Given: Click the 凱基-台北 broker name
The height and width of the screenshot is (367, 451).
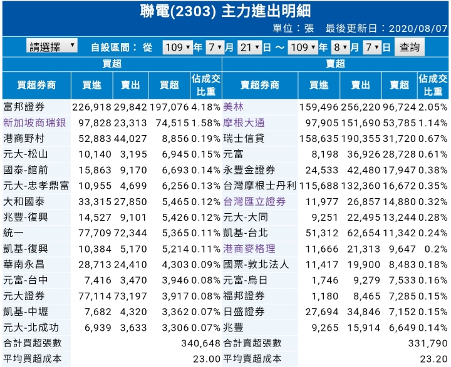Looking at the screenshot, I should coord(246,233).
